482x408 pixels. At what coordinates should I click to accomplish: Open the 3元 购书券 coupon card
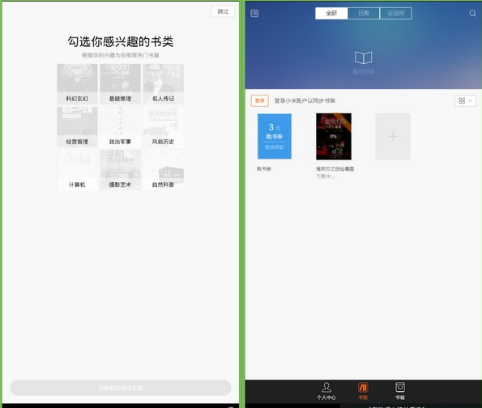tap(274, 137)
